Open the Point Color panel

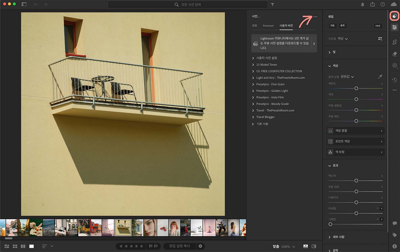(x=355, y=141)
